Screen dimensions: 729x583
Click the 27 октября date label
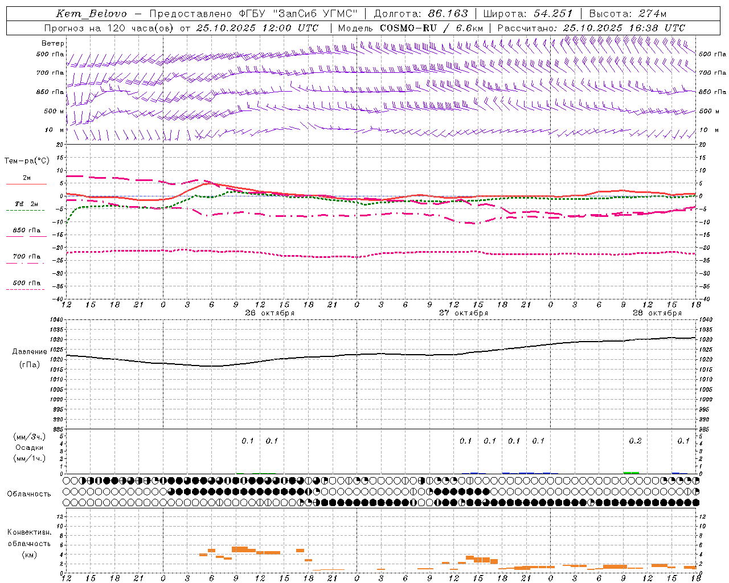pos(464,313)
